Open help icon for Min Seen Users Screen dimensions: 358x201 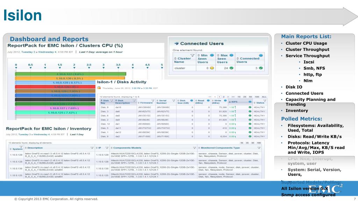click(x=212, y=55)
